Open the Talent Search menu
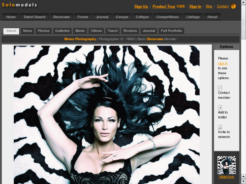This screenshot has height=184, width=246. point(34,17)
